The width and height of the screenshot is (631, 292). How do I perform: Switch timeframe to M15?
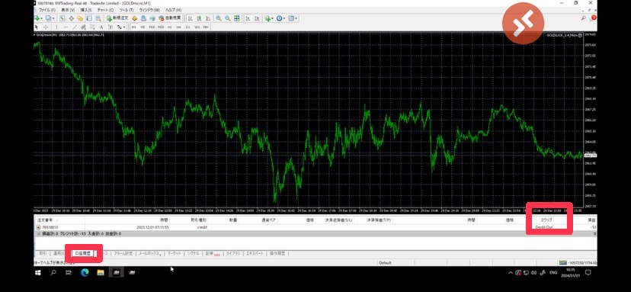pyautogui.click(x=152, y=27)
